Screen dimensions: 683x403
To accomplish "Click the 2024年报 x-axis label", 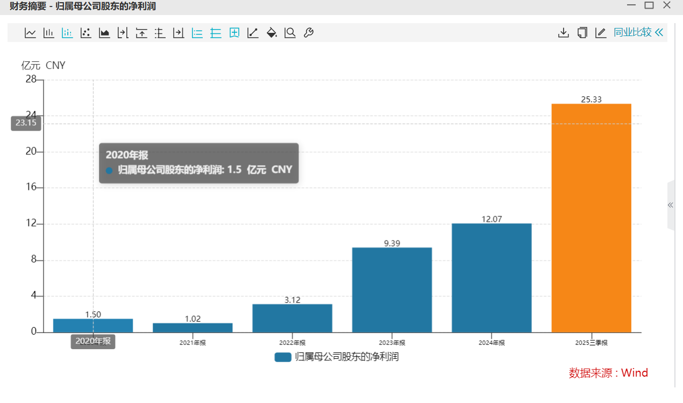I will pyautogui.click(x=492, y=343).
